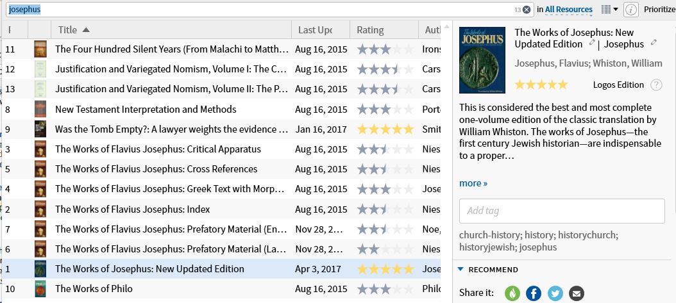The image size is (676, 303).
Task: Clear the josephus search text
Action: pos(527,10)
